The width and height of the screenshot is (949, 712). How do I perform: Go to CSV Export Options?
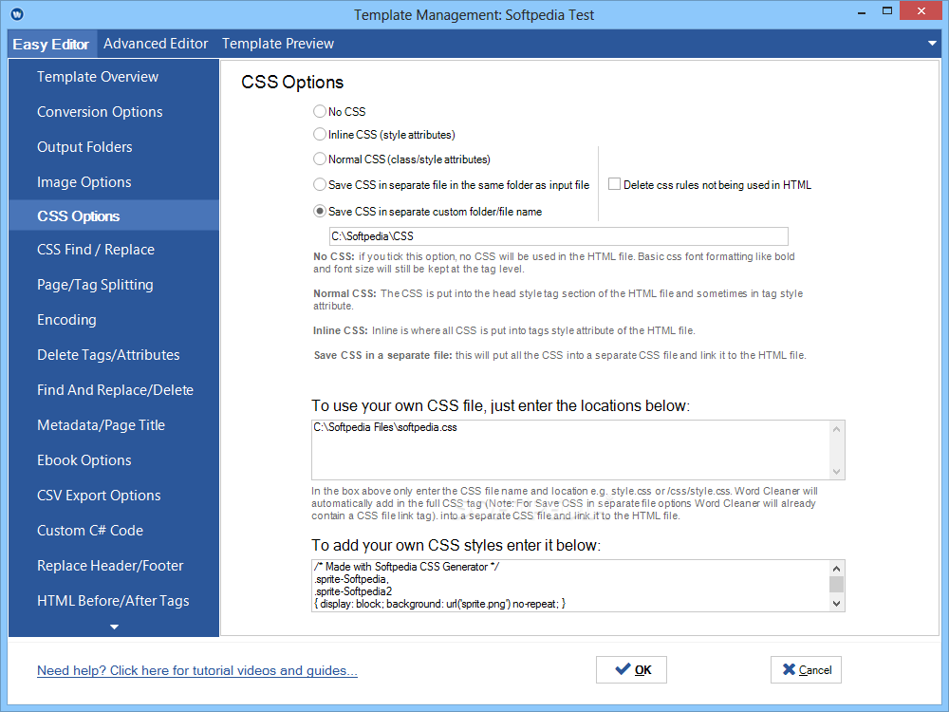coord(114,496)
